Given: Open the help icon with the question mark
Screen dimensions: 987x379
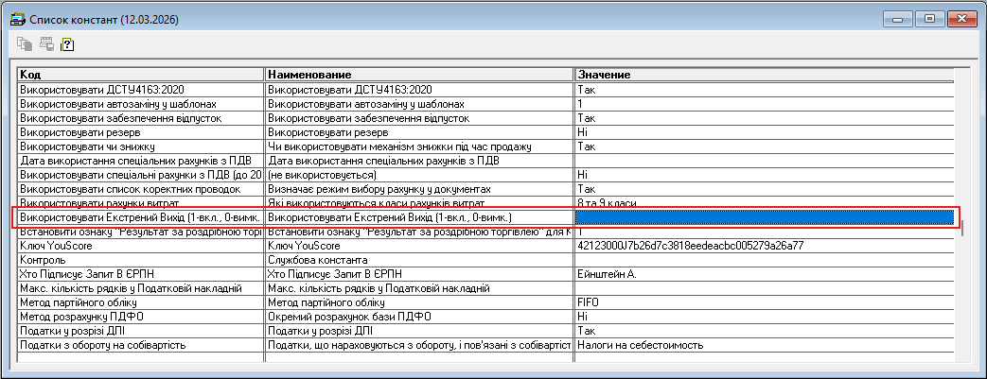Looking at the screenshot, I should point(67,43).
